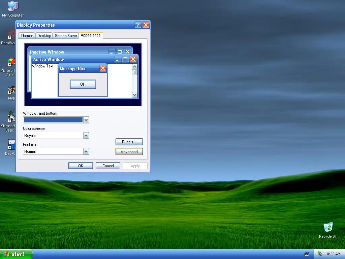
Task: Click the preview scrollbar thumb
Action: pos(135,72)
